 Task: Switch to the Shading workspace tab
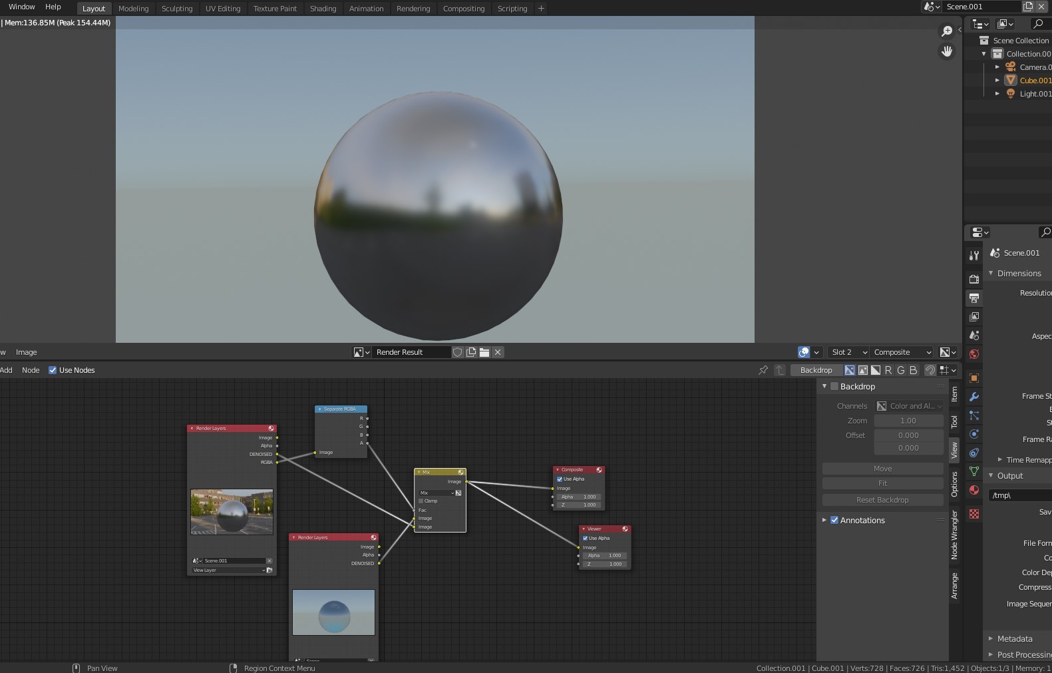(x=323, y=9)
